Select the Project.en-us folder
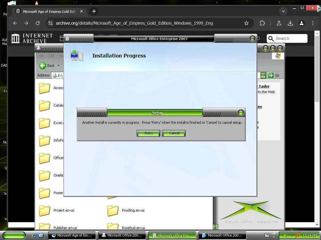Image resolution: width=321 pixels, height=240 pixels. (x=56, y=211)
